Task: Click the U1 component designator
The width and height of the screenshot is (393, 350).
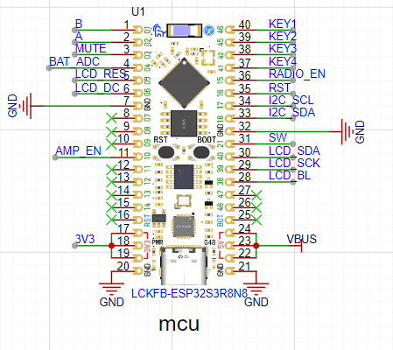Action: click(138, 11)
